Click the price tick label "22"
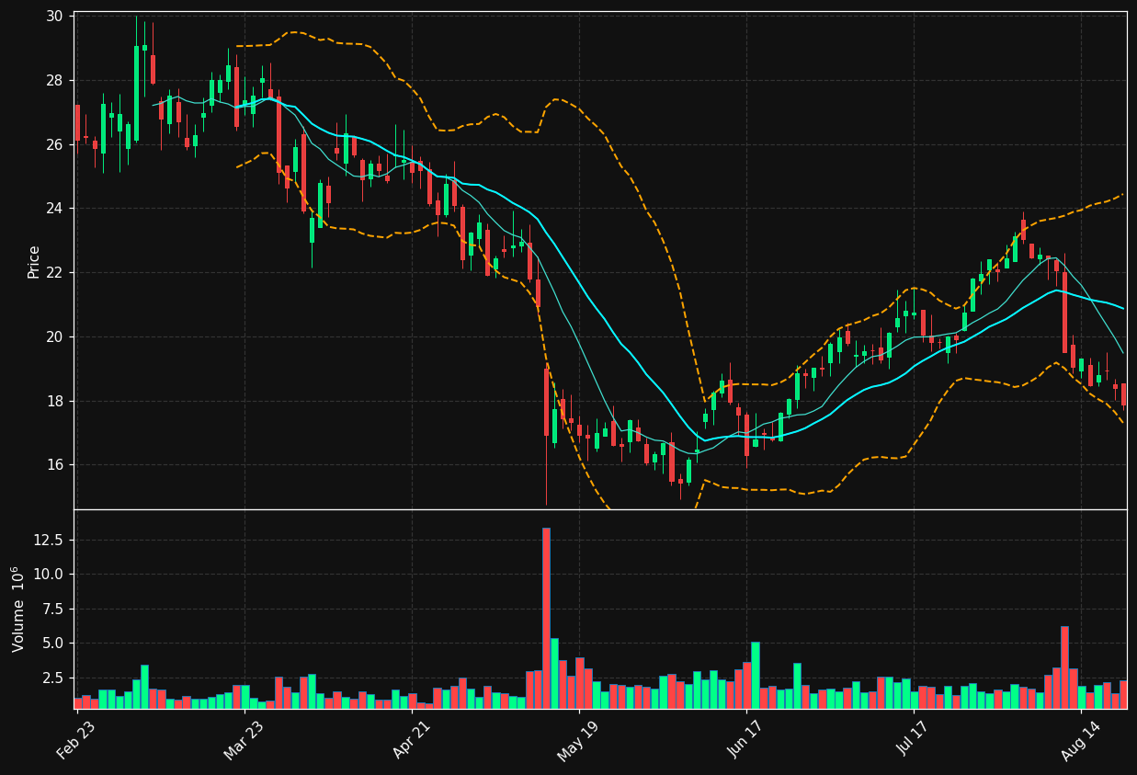This screenshot has width=1137, height=775. click(54, 272)
